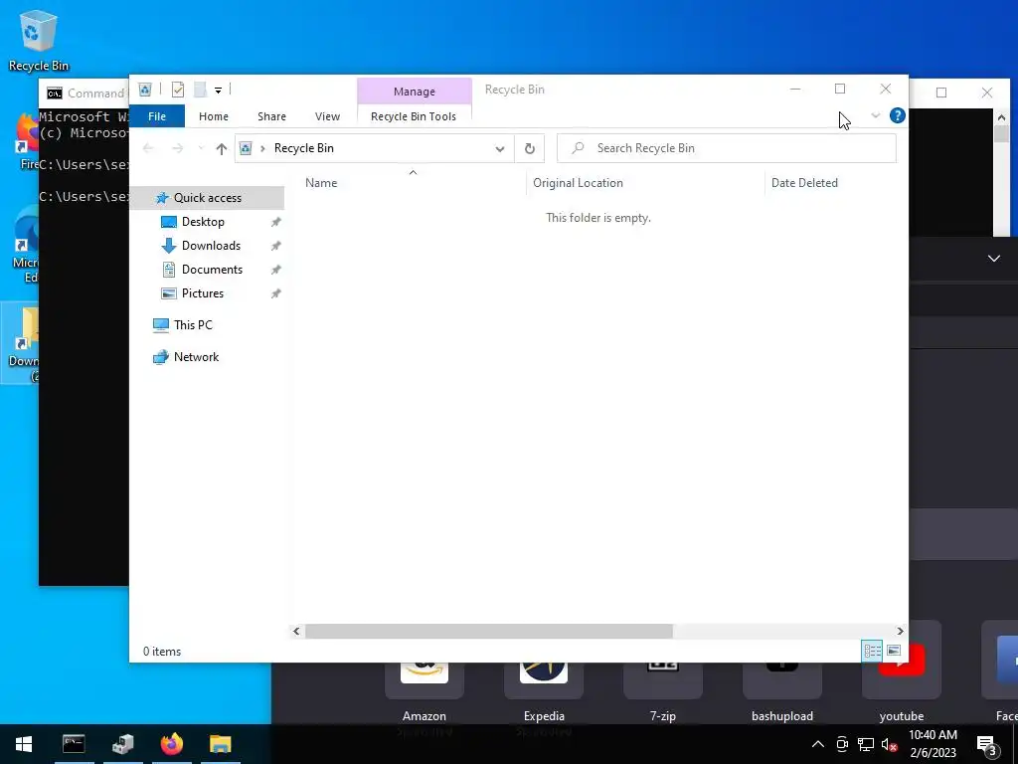This screenshot has height=764, width=1018.
Task: Open Desktop in Quick access
Action: [x=203, y=222]
